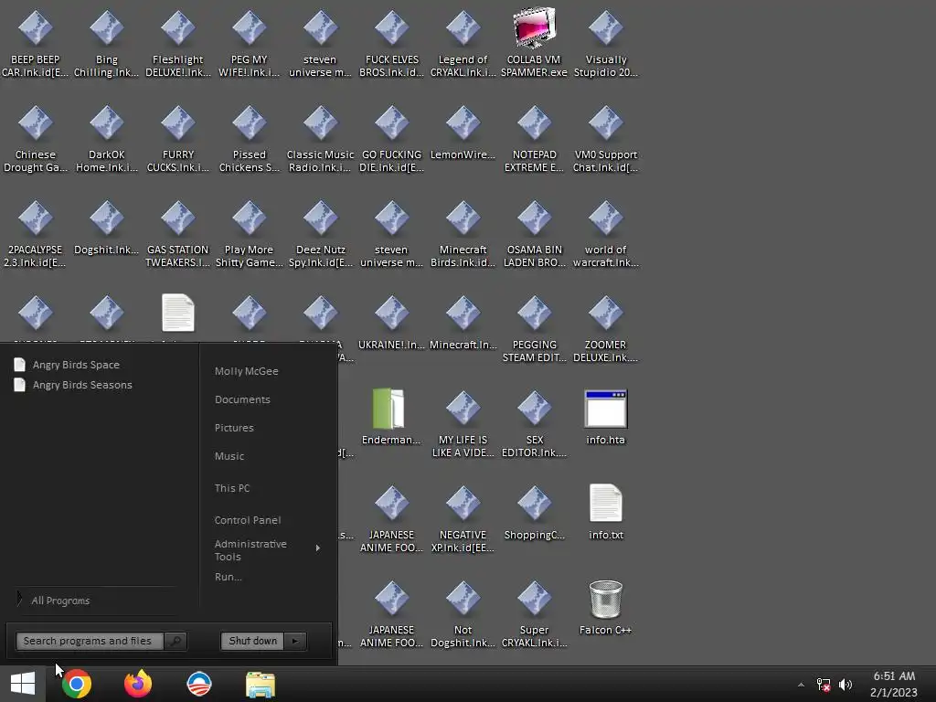
Task: Open This PC from the Start menu
Action: (232, 488)
